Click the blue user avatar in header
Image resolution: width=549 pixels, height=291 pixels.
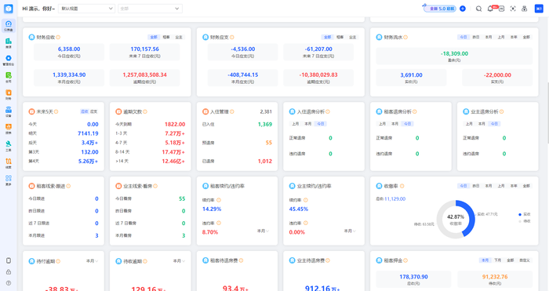(539, 9)
